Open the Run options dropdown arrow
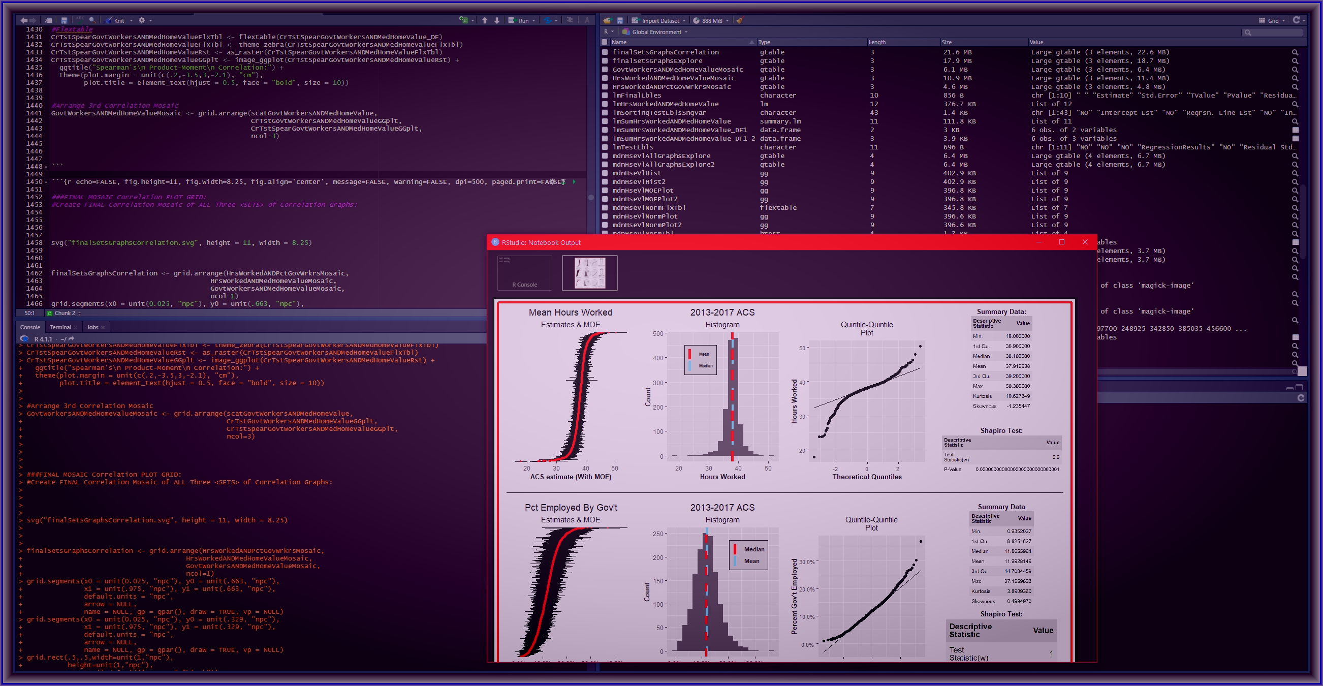 [x=534, y=21]
